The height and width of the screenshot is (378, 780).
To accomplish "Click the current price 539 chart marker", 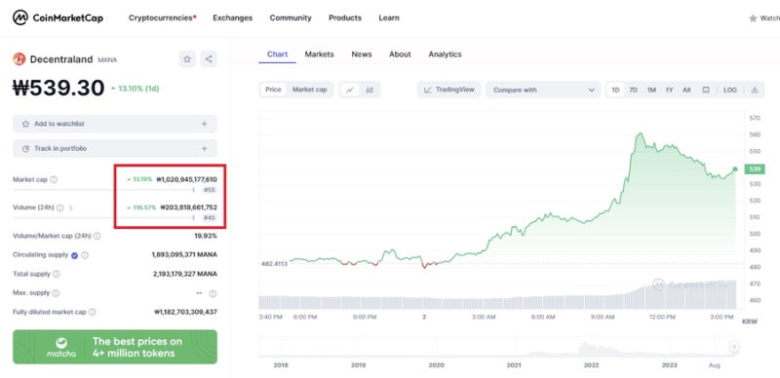I will click(x=754, y=170).
